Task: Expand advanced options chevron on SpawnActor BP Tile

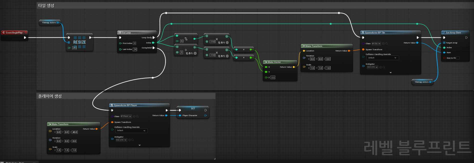Action: tap(390, 72)
